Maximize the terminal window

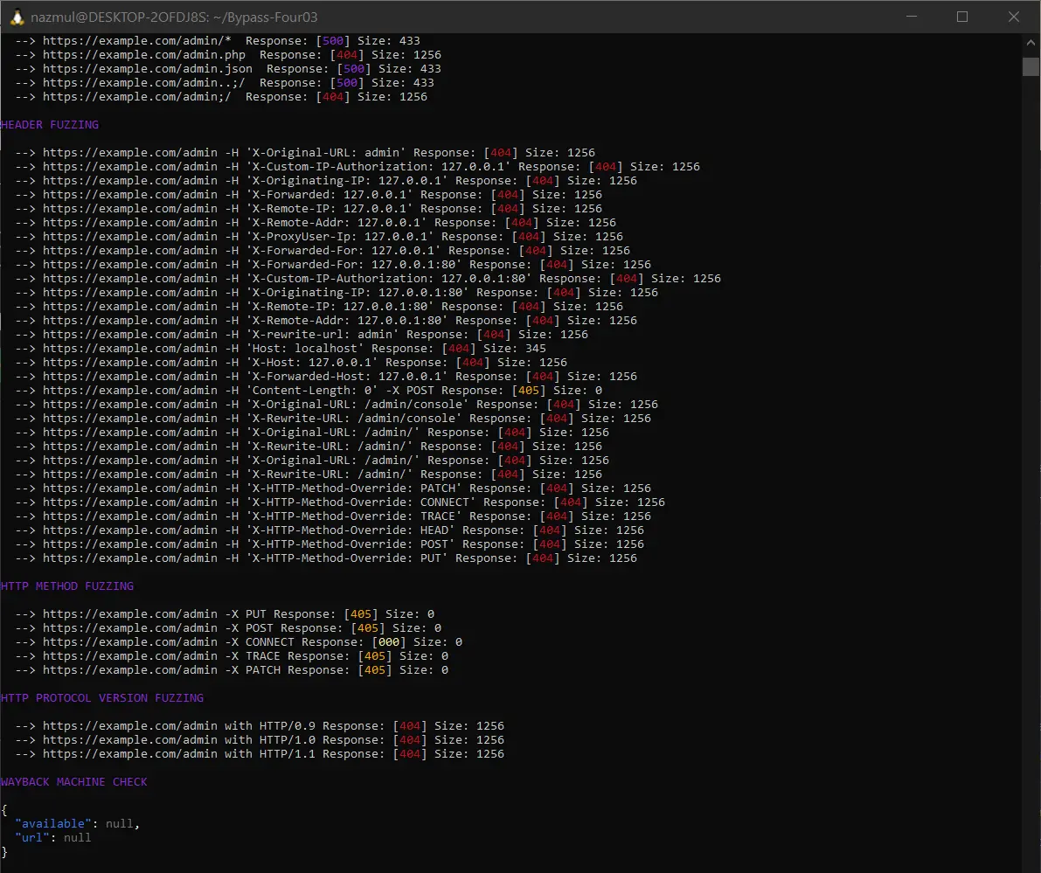point(962,17)
